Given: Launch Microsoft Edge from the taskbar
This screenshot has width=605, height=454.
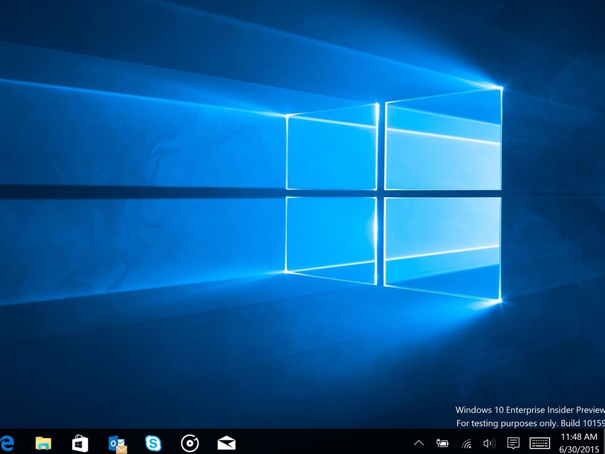Looking at the screenshot, I should tap(6, 443).
